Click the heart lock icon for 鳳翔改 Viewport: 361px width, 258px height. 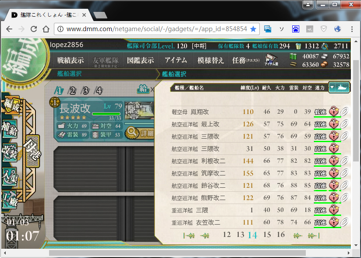tap(333, 111)
